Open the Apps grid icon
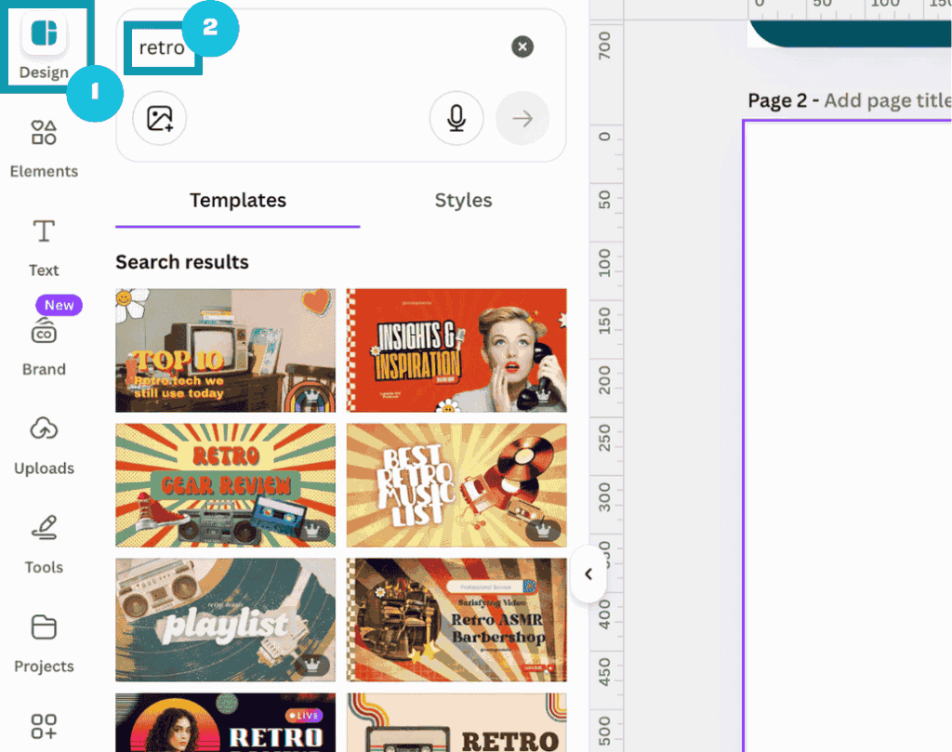 44,727
